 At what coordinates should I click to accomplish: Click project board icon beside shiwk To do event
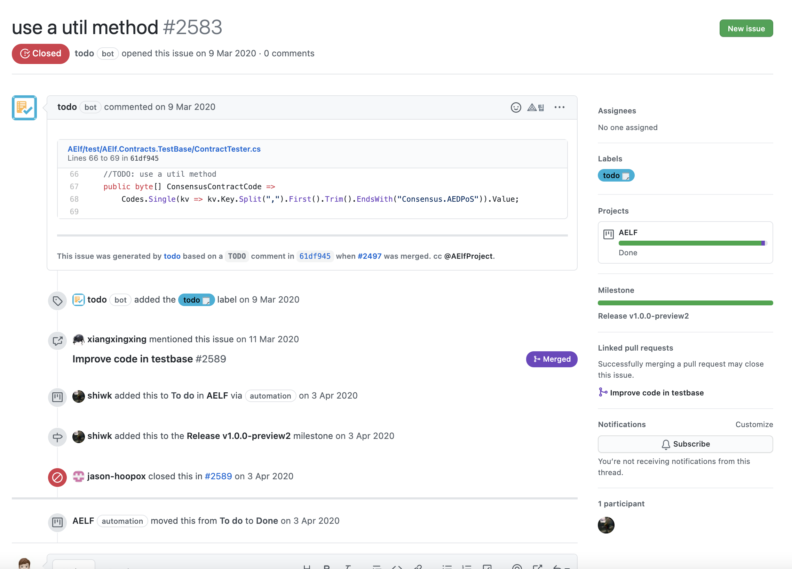point(57,397)
